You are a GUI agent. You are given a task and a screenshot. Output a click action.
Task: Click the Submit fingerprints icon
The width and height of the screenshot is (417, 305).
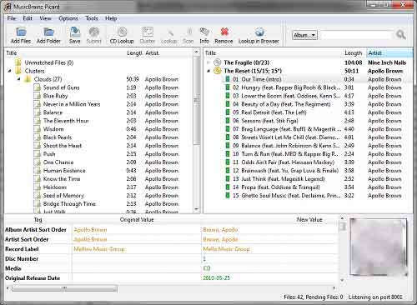tap(94, 32)
